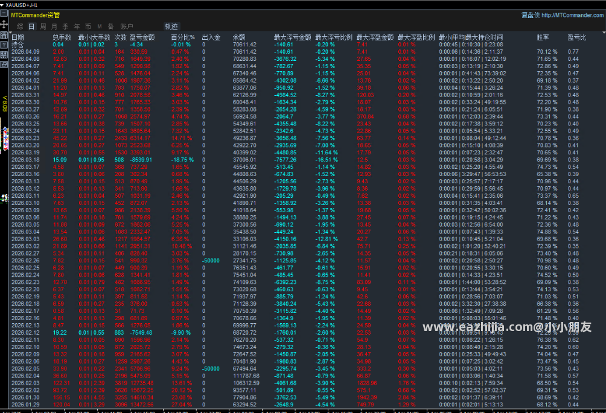
Task: Click the -16.51 % max drawdown ratio
Action: [327, 160]
